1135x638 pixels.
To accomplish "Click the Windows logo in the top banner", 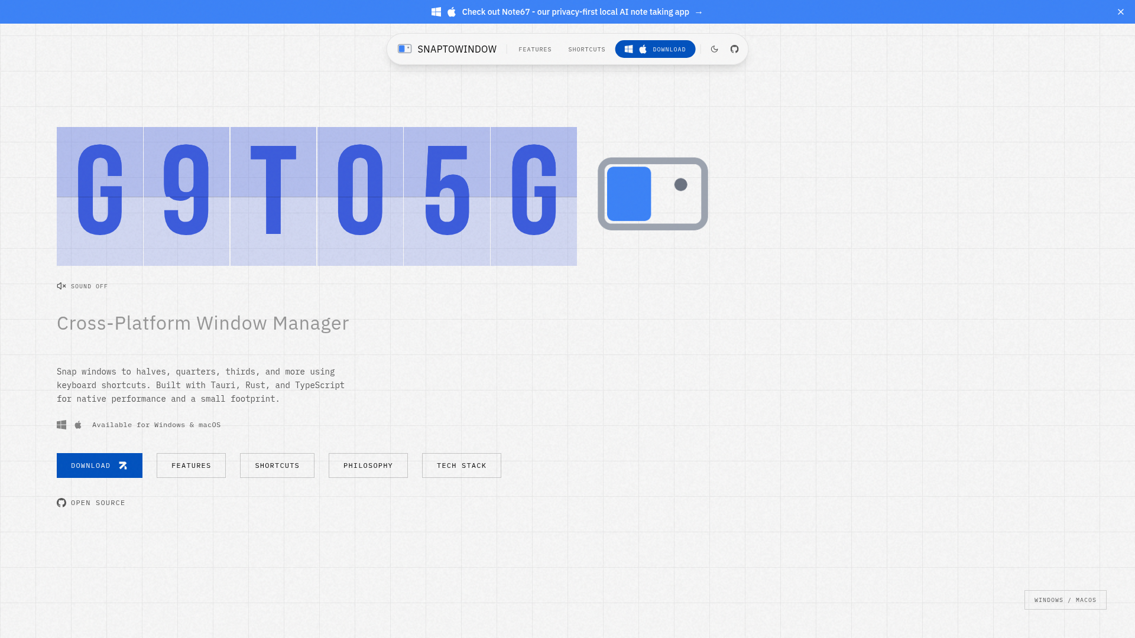I will coord(436,12).
